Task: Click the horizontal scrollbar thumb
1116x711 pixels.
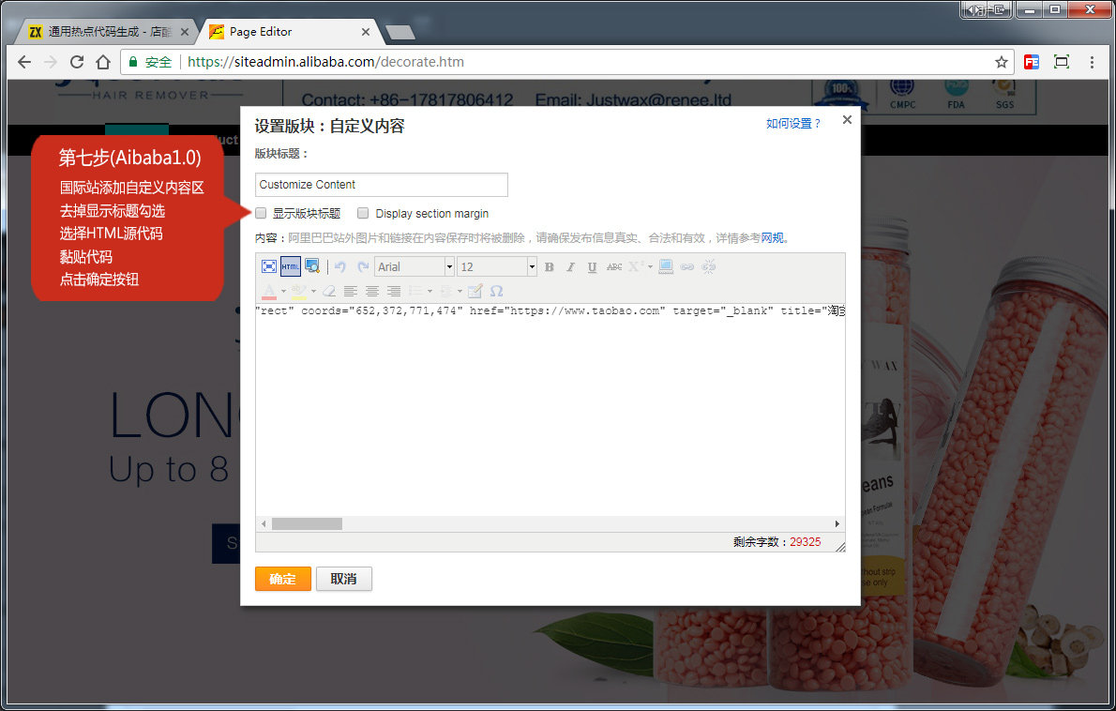Action: click(x=307, y=523)
